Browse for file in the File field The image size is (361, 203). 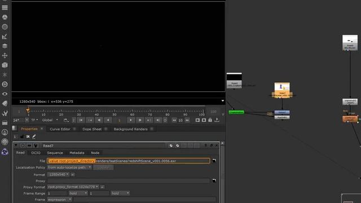pyautogui.click(x=214, y=161)
